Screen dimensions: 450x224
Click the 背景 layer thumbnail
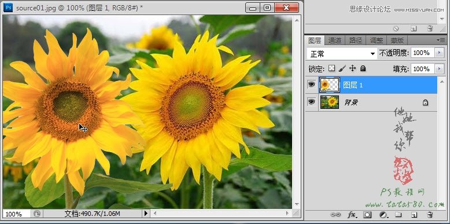330,102
